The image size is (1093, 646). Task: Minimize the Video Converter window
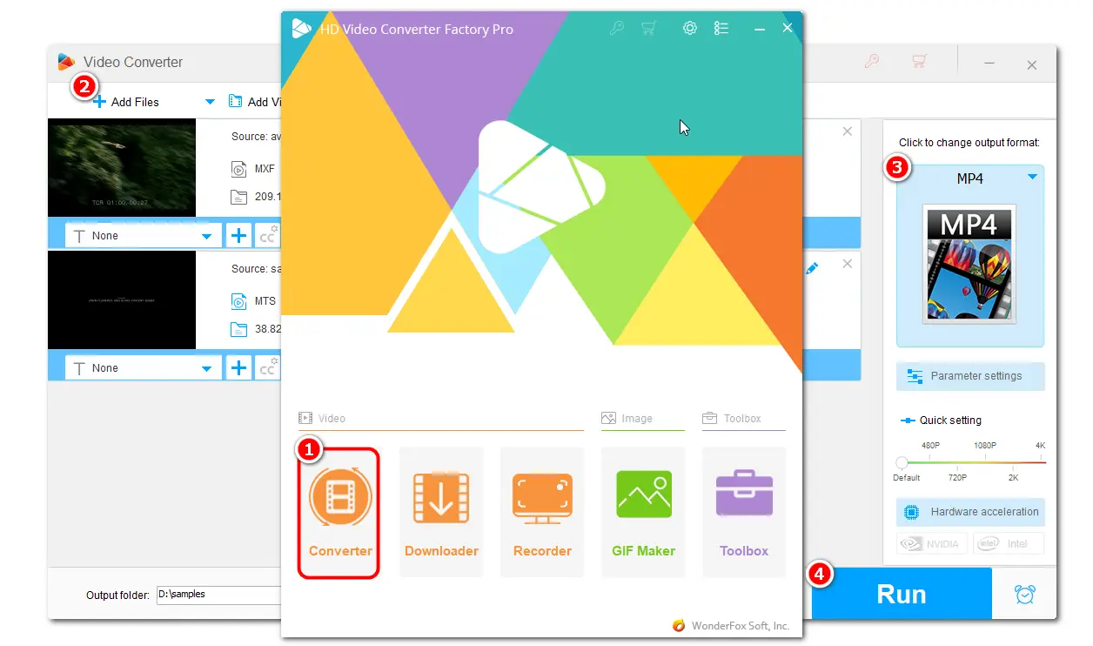pos(989,64)
